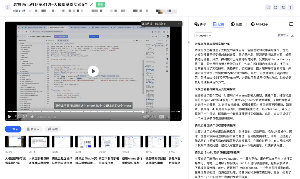Mute the video with the speaker icon
The width and height of the screenshot is (300, 179).
click(32, 116)
